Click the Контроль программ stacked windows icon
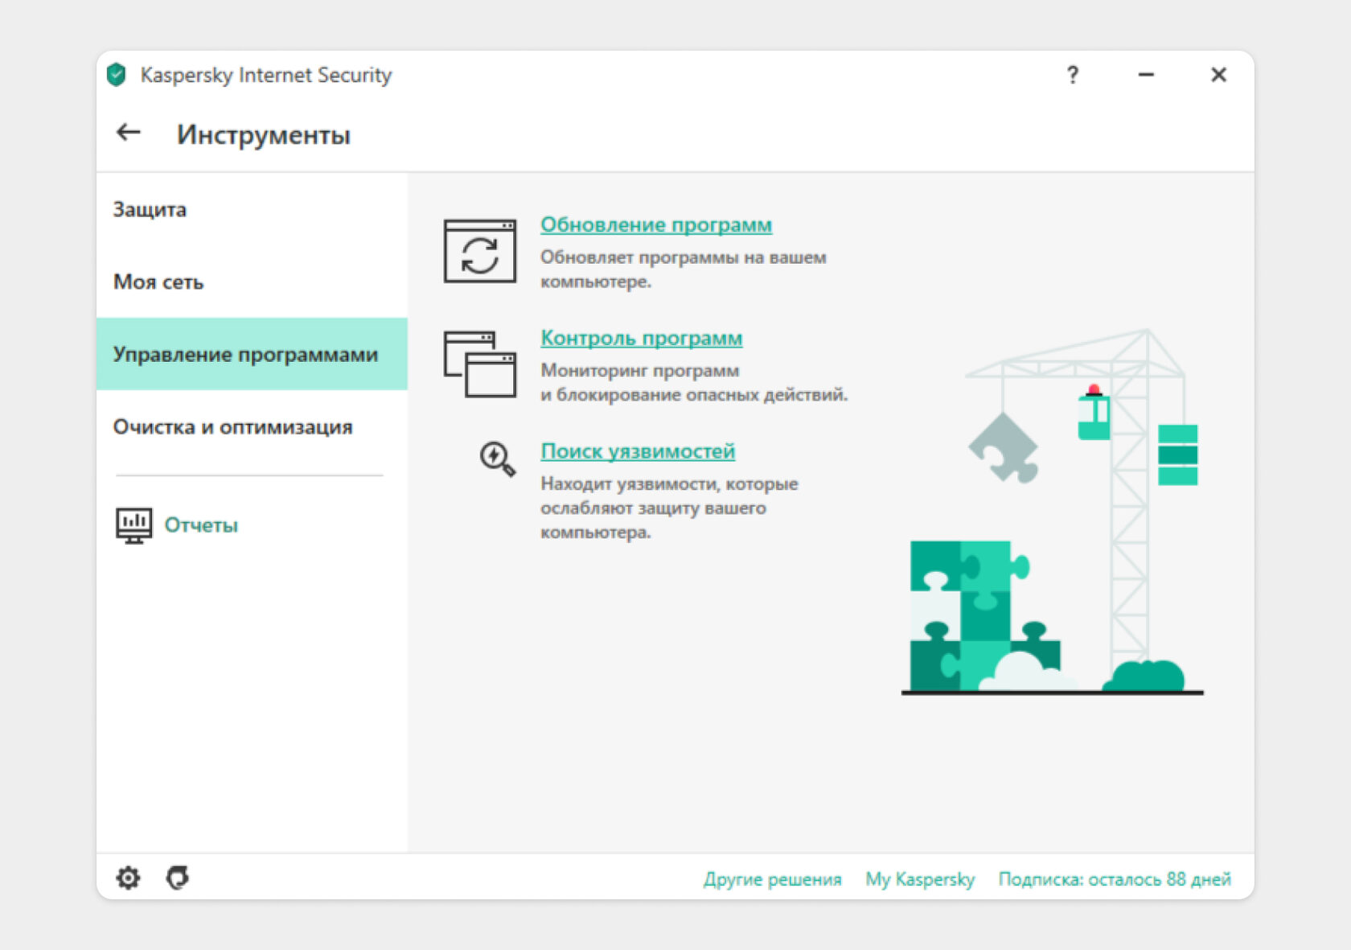This screenshot has width=1351, height=950. point(480,364)
